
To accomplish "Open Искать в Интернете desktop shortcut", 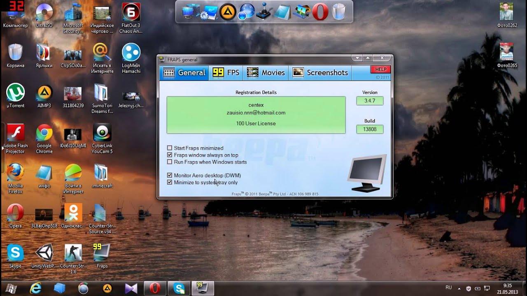I will click(102, 58).
